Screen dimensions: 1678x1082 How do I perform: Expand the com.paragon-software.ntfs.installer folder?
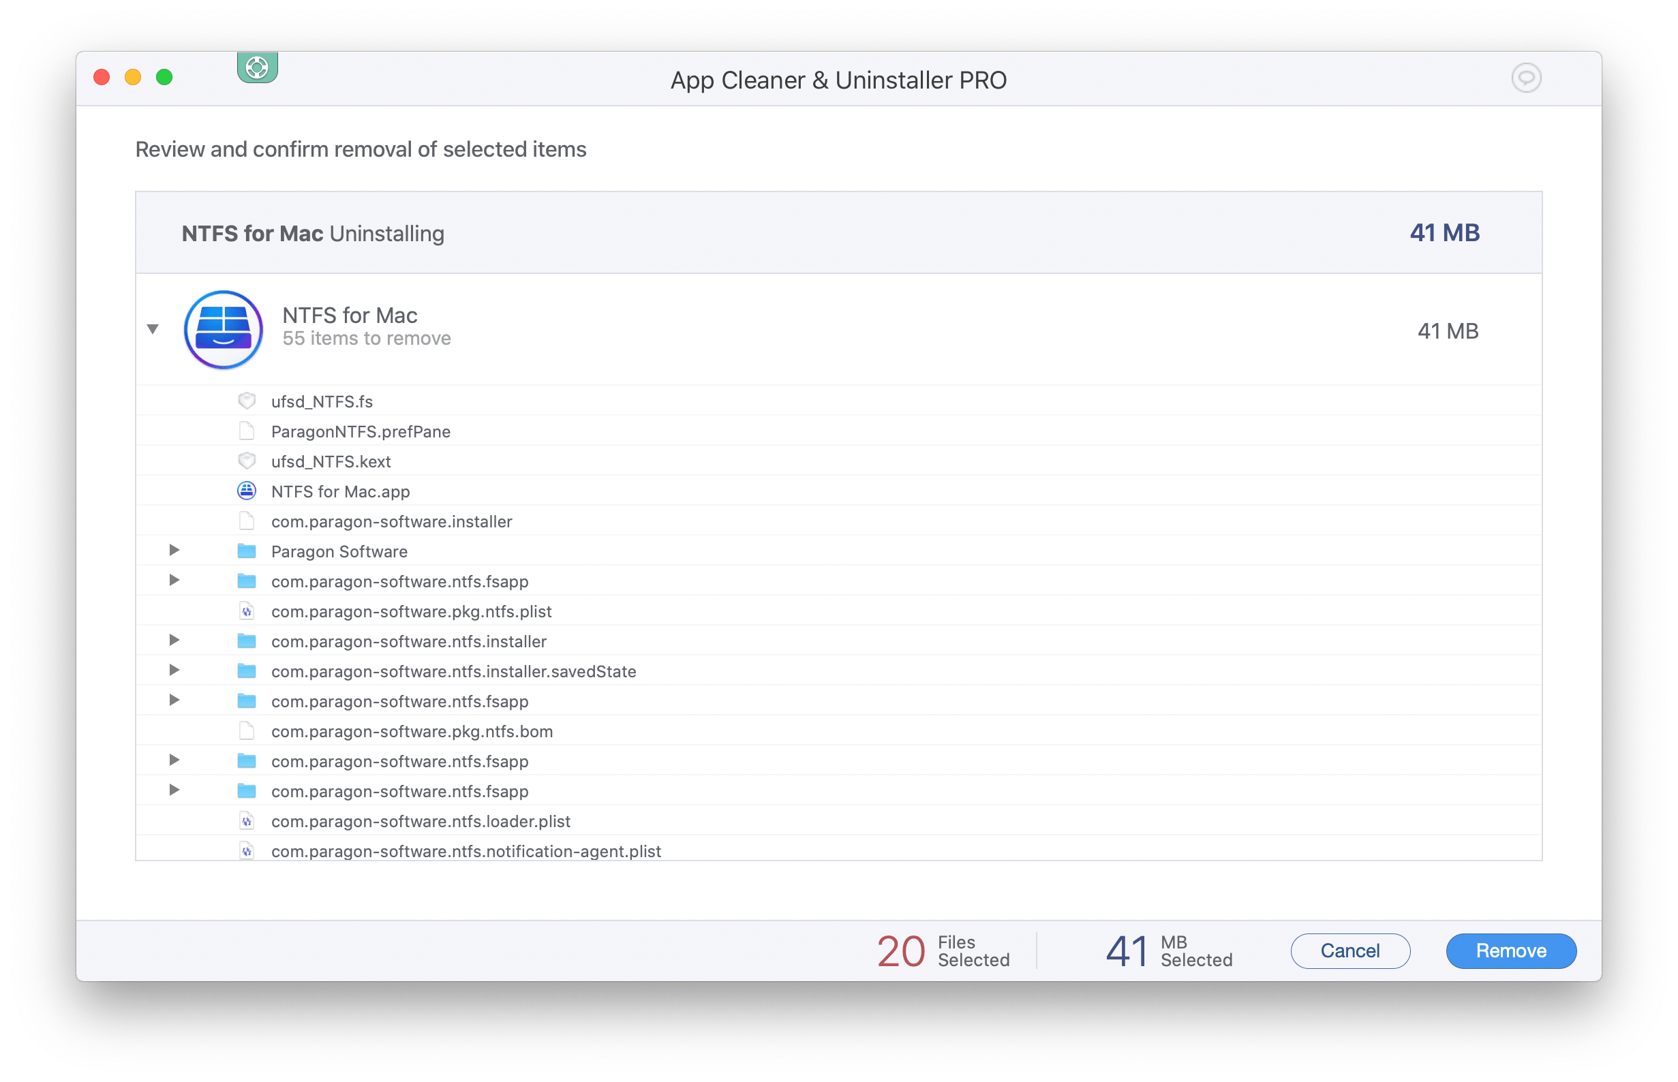point(174,640)
